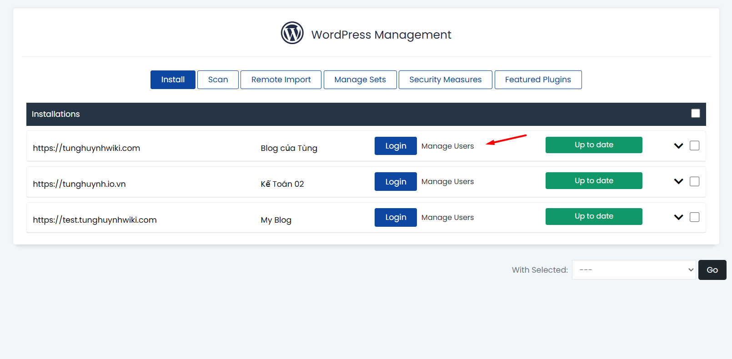Open Manage Users for tunghuynhwiki.com

point(447,146)
